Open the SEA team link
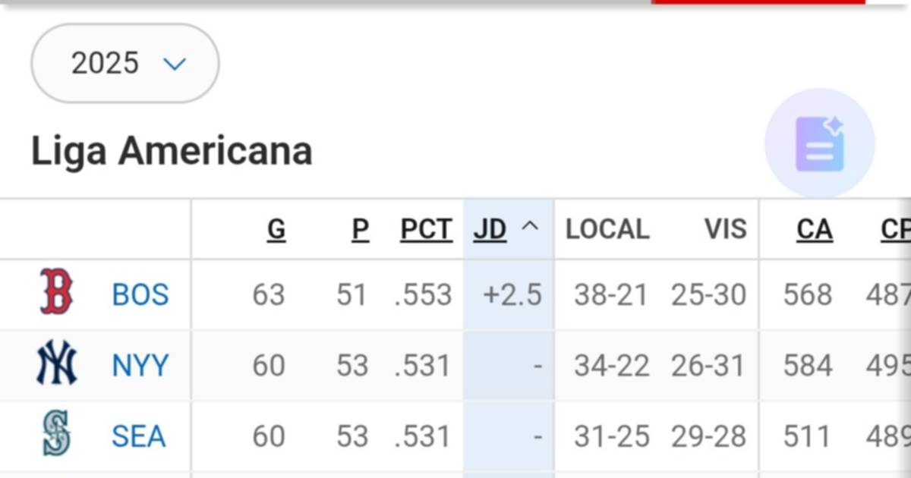 click(x=137, y=436)
